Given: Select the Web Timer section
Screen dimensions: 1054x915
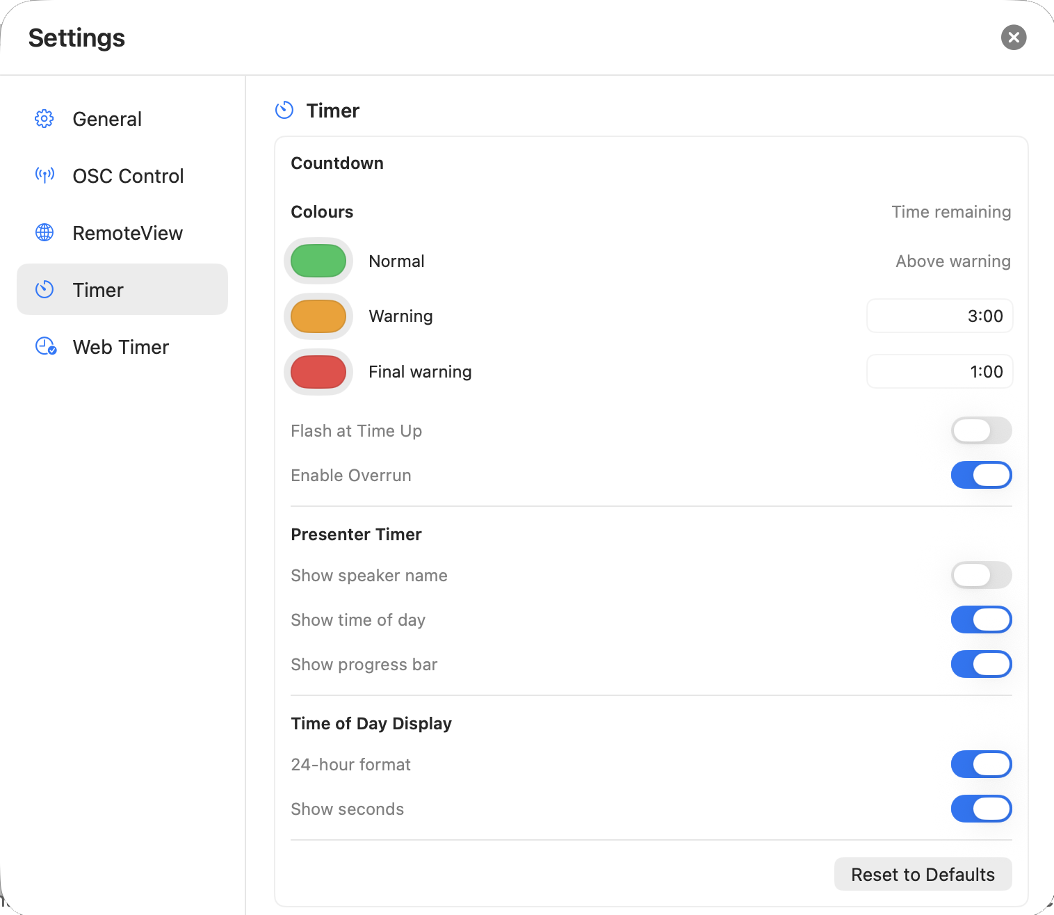Looking at the screenshot, I should click(x=122, y=347).
